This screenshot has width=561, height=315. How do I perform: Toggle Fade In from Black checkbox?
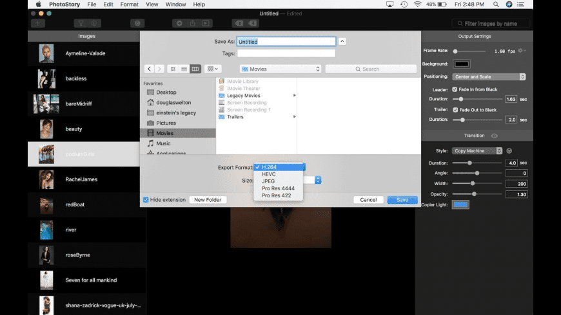pos(455,89)
